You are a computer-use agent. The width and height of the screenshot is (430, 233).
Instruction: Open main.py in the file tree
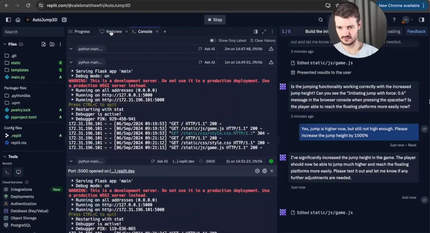pyautogui.click(x=18, y=77)
